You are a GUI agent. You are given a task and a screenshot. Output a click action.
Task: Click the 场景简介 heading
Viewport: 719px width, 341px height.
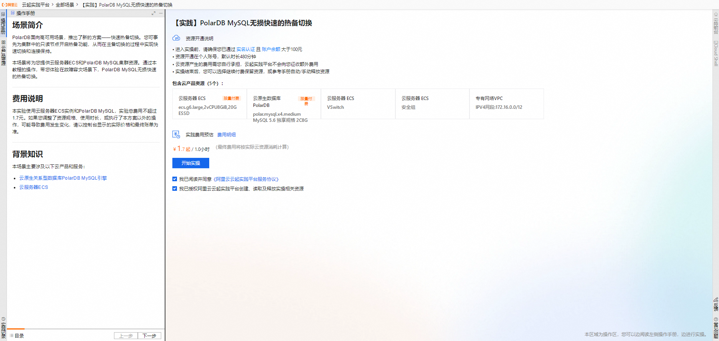(x=28, y=25)
